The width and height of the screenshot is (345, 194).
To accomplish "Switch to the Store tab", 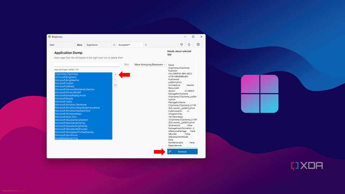I will coord(79,45).
